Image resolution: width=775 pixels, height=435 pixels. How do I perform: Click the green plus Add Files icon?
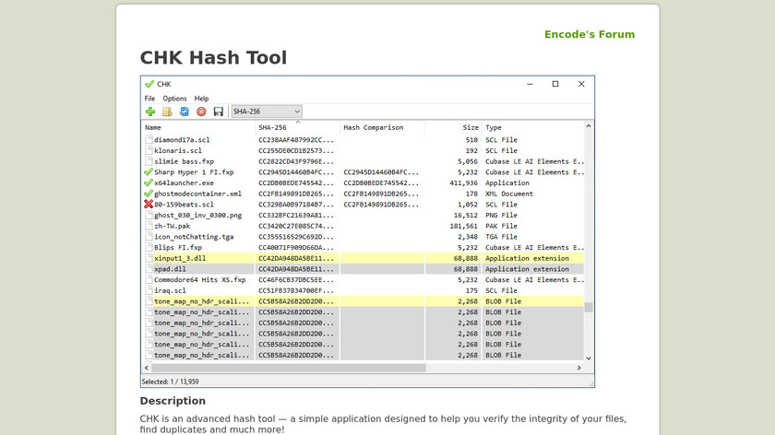[150, 112]
